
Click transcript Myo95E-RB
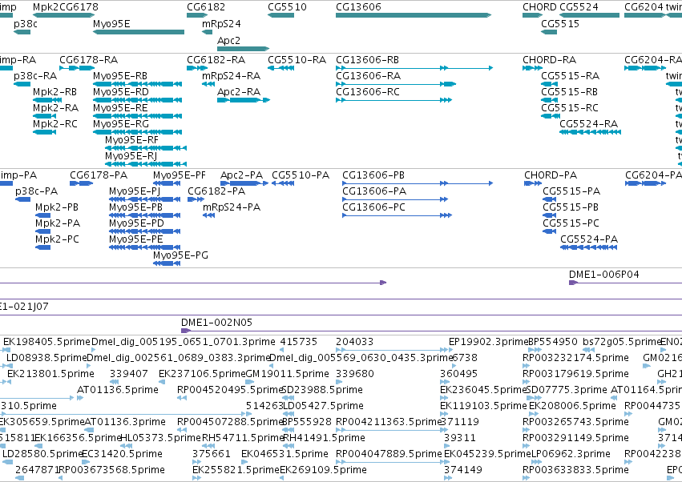coord(120,76)
